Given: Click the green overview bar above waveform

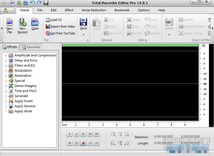Looking at the screenshot, I should pyautogui.click(x=130, y=45).
